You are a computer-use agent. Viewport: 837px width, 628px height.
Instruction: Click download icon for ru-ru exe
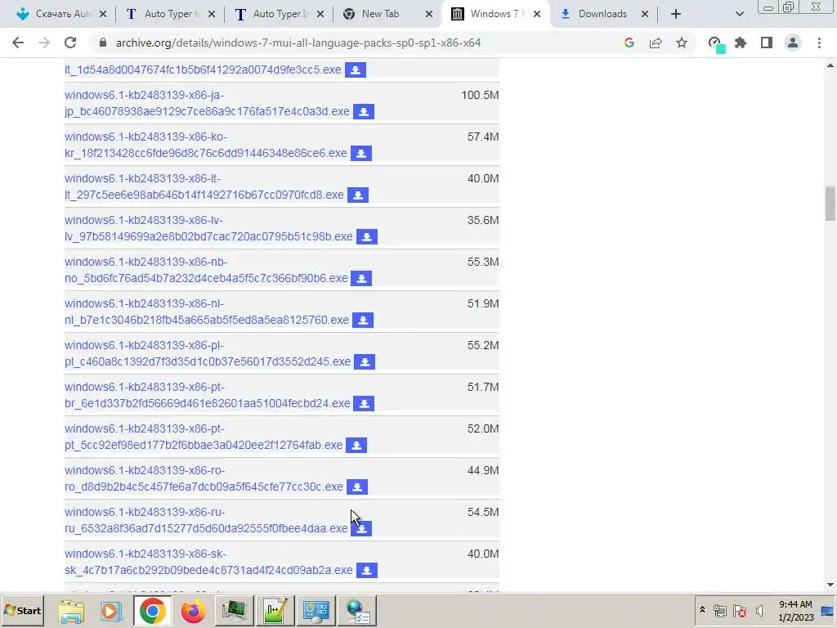click(x=361, y=528)
